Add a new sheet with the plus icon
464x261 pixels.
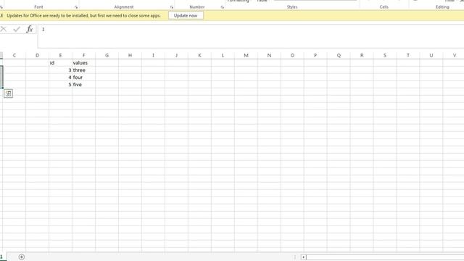pyautogui.click(x=21, y=257)
